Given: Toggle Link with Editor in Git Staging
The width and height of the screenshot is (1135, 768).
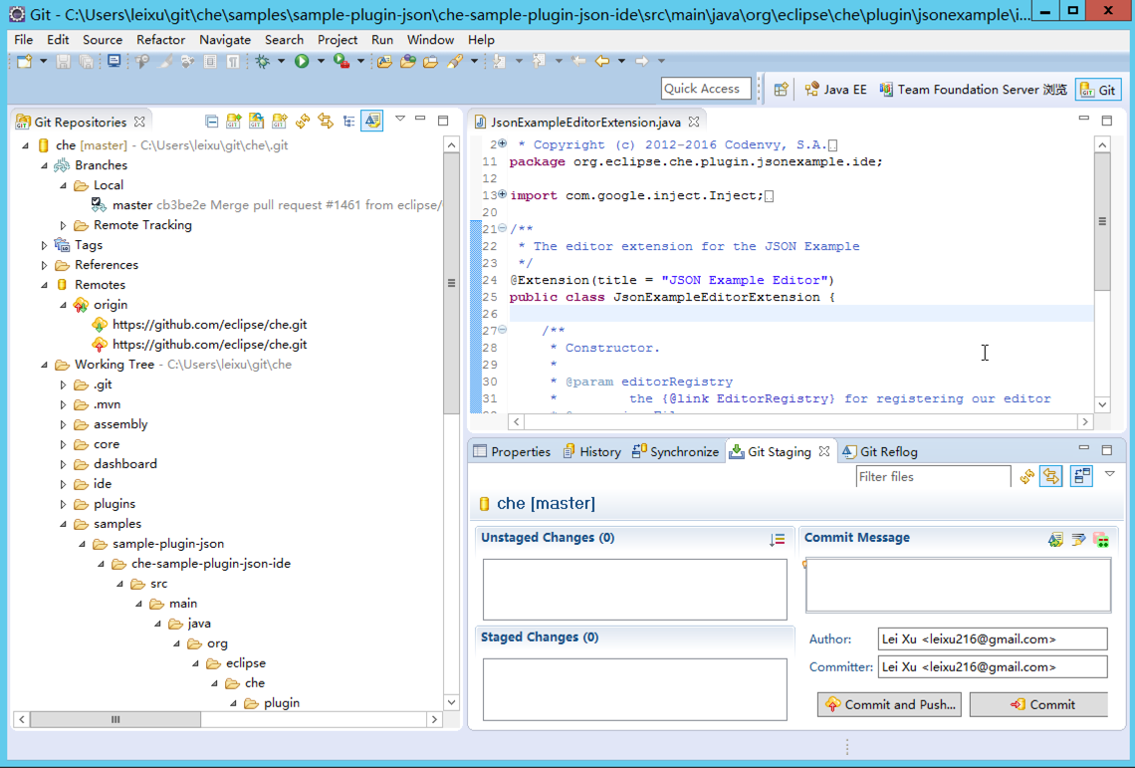Looking at the screenshot, I should coord(1051,477).
